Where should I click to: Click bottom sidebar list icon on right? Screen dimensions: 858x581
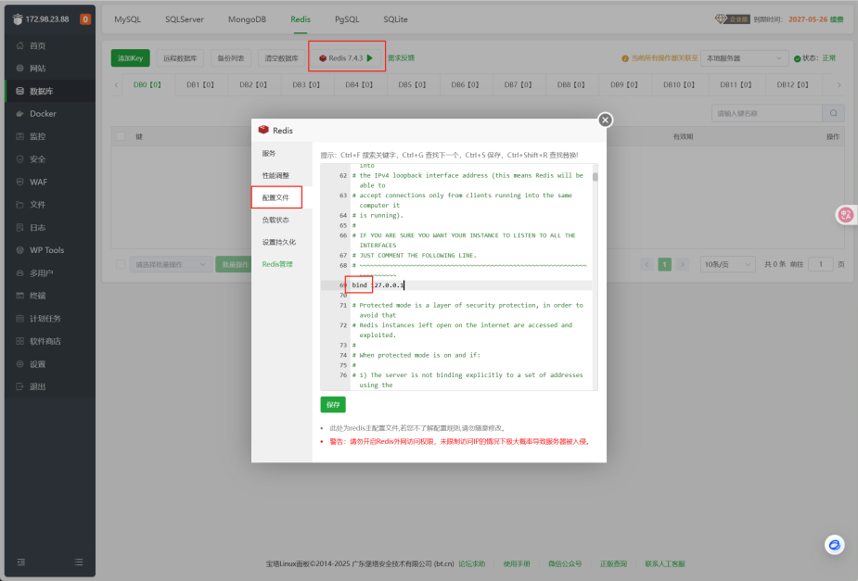pyautogui.click(x=79, y=562)
